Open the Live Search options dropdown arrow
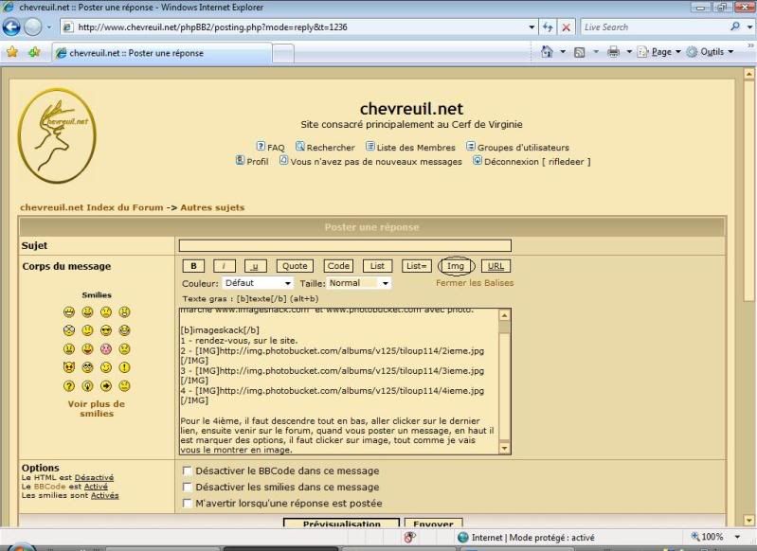The width and height of the screenshot is (757, 551). coord(749,27)
